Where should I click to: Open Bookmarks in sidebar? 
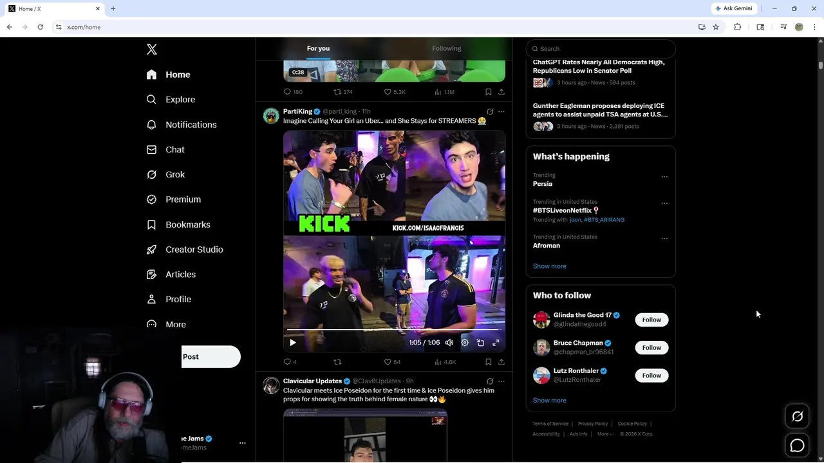point(178,224)
